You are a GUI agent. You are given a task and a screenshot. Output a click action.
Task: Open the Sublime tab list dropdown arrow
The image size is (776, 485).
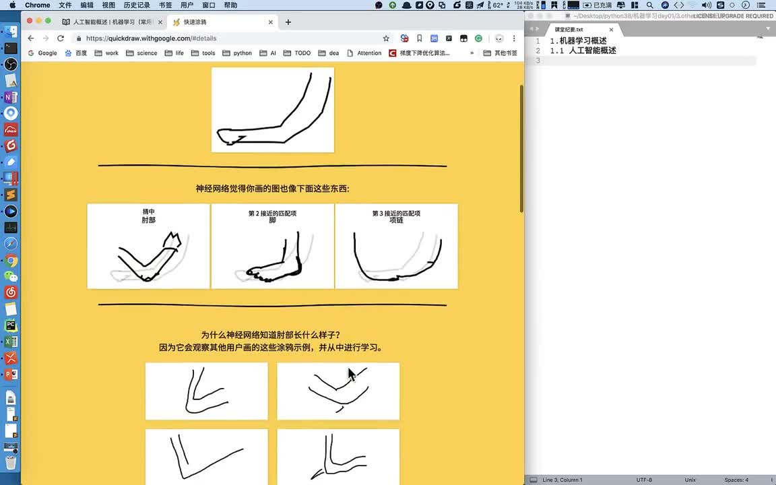[769, 30]
